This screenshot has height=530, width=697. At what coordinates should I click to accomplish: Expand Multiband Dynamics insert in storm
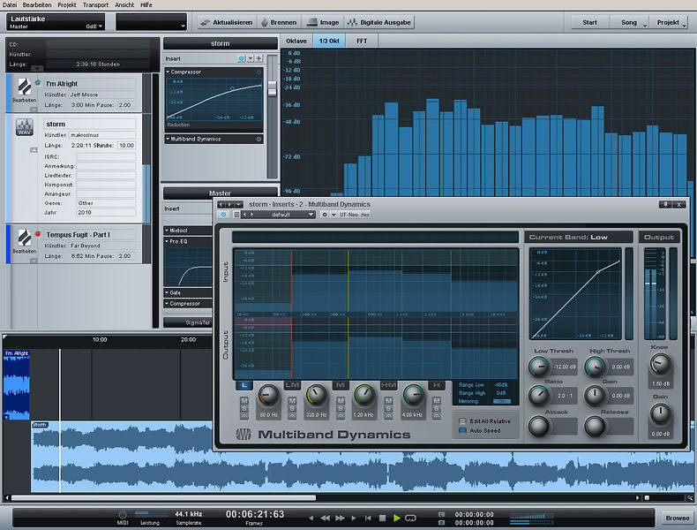pos(168,139)
